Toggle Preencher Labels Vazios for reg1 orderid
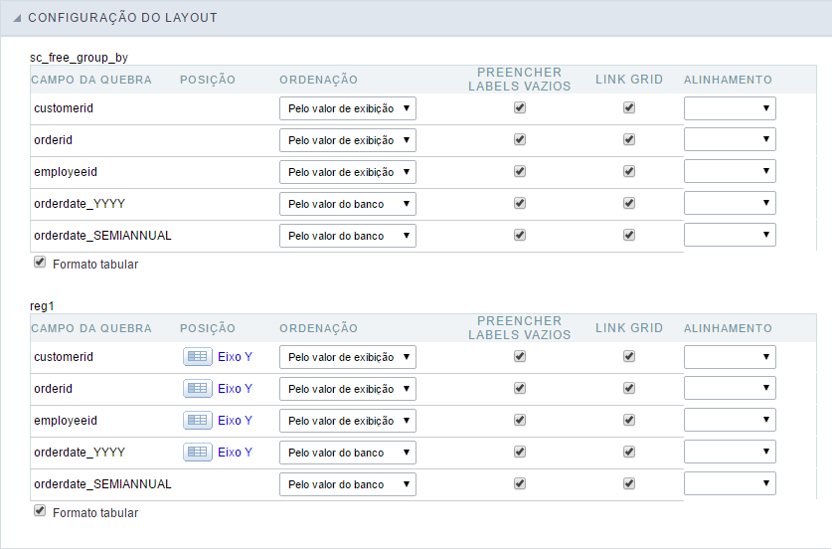This screenshot has width=832, height=549. (x=520, y=388)
